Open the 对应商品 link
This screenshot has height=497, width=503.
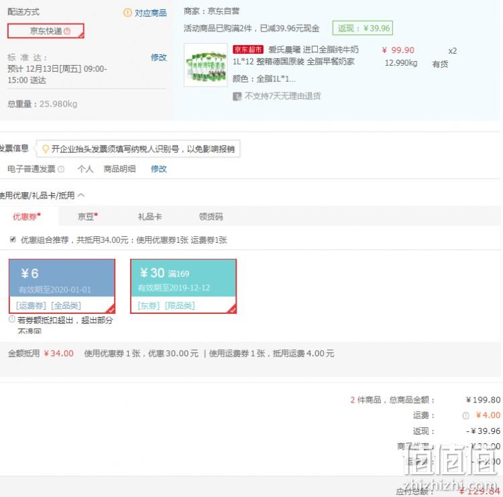tap(150, 13)
